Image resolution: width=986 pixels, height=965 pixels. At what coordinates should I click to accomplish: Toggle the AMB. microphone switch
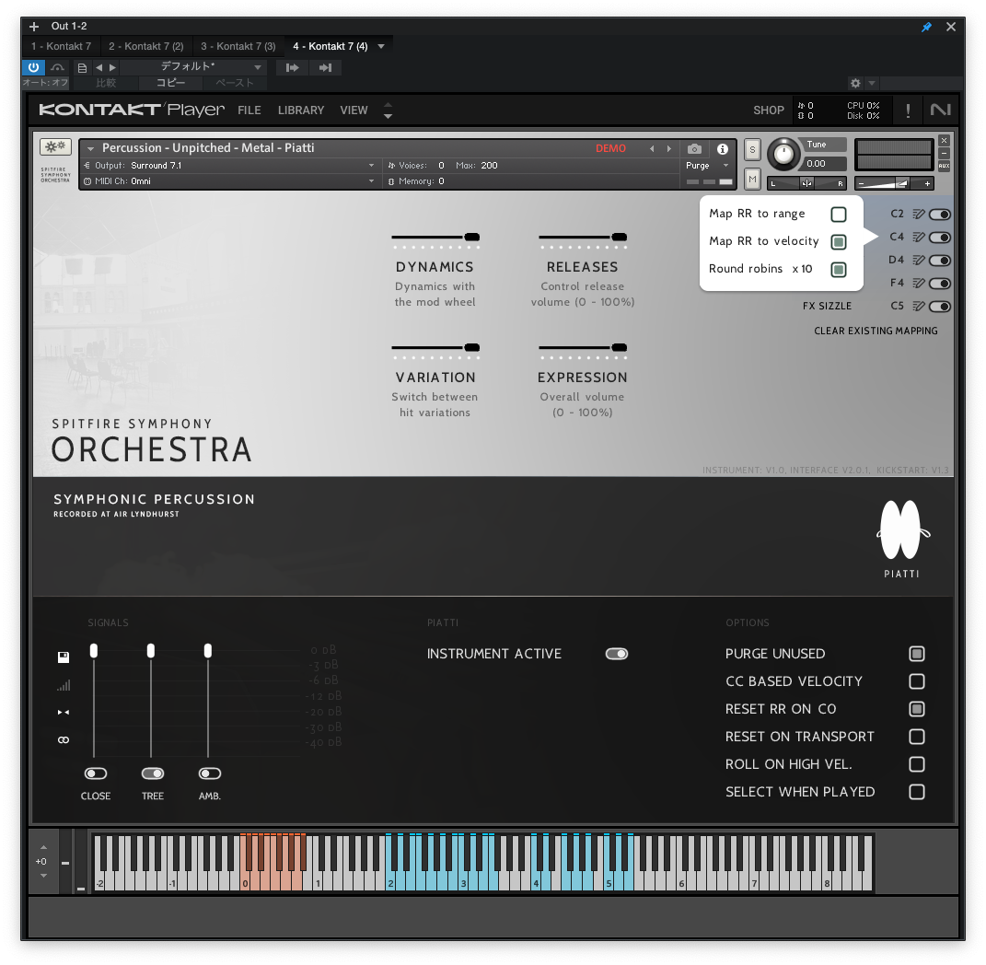coord(210,773)
